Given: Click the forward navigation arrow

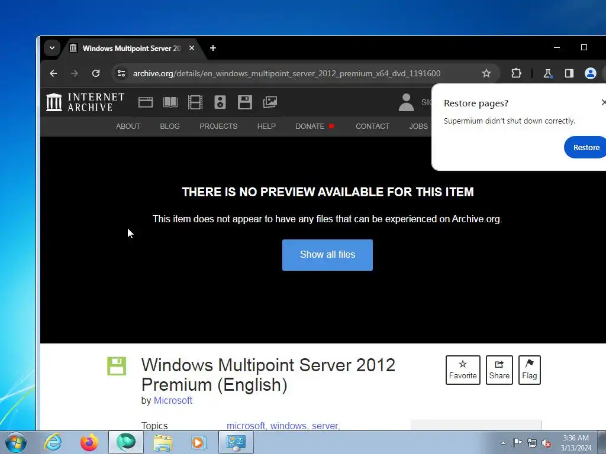Looking at the screenshot, I should [75, 73].
